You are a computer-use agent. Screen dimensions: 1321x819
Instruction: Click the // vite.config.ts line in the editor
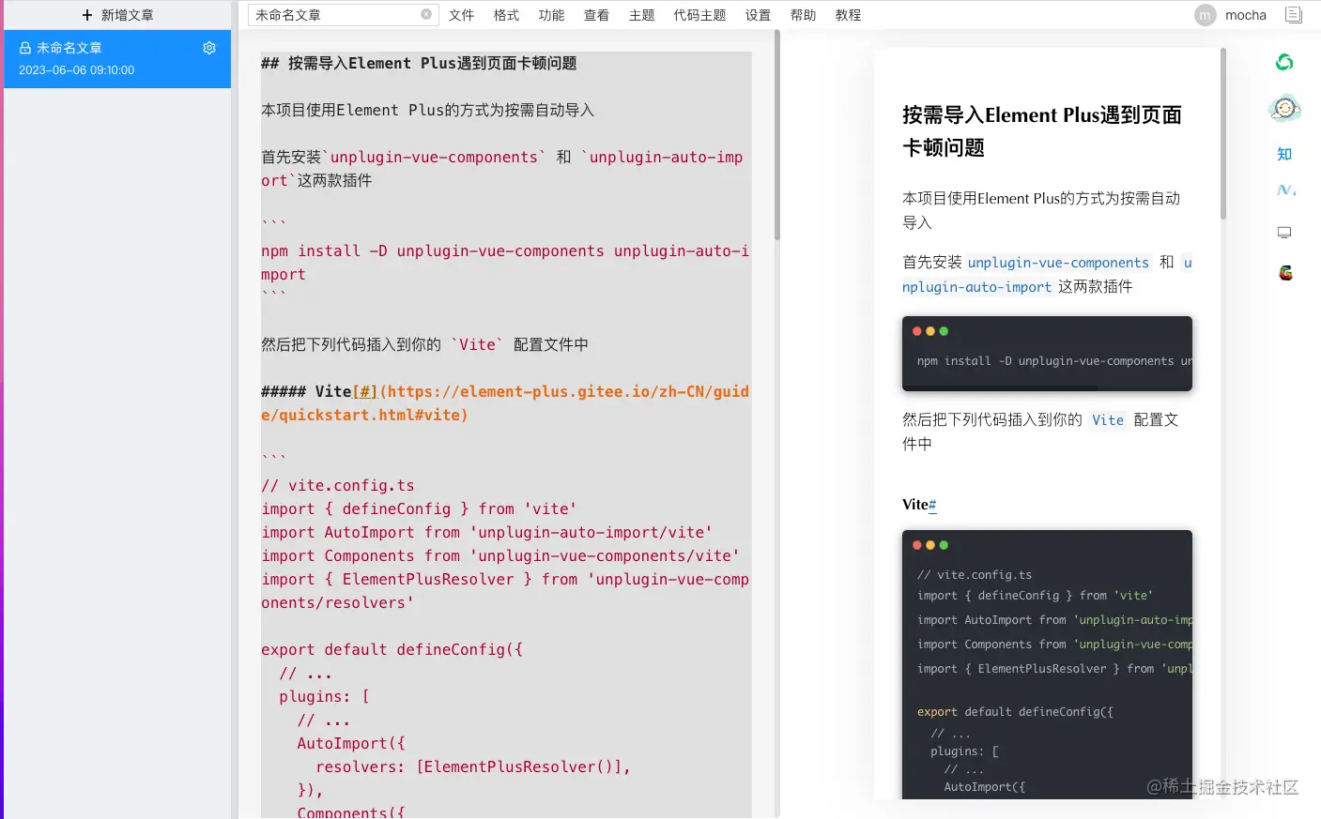(338, 486)
